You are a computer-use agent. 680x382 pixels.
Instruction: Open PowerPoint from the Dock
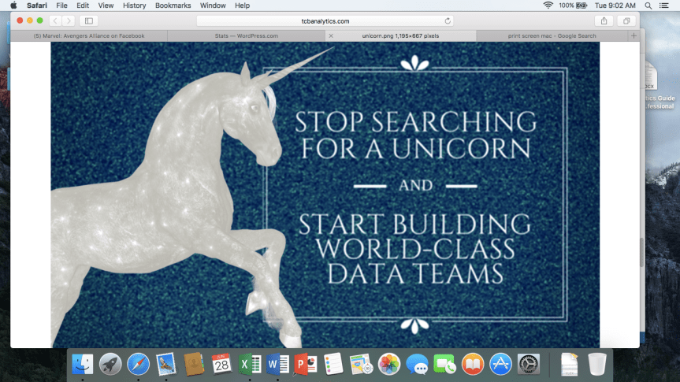(x=305, y=364)
